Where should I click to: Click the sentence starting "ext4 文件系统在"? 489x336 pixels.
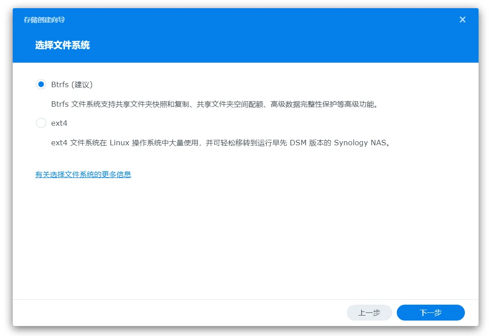[x=221, y=143]
